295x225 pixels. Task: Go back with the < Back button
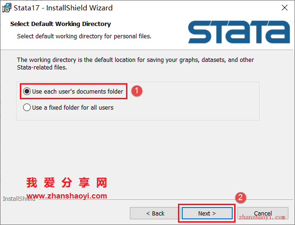point(155,213)
